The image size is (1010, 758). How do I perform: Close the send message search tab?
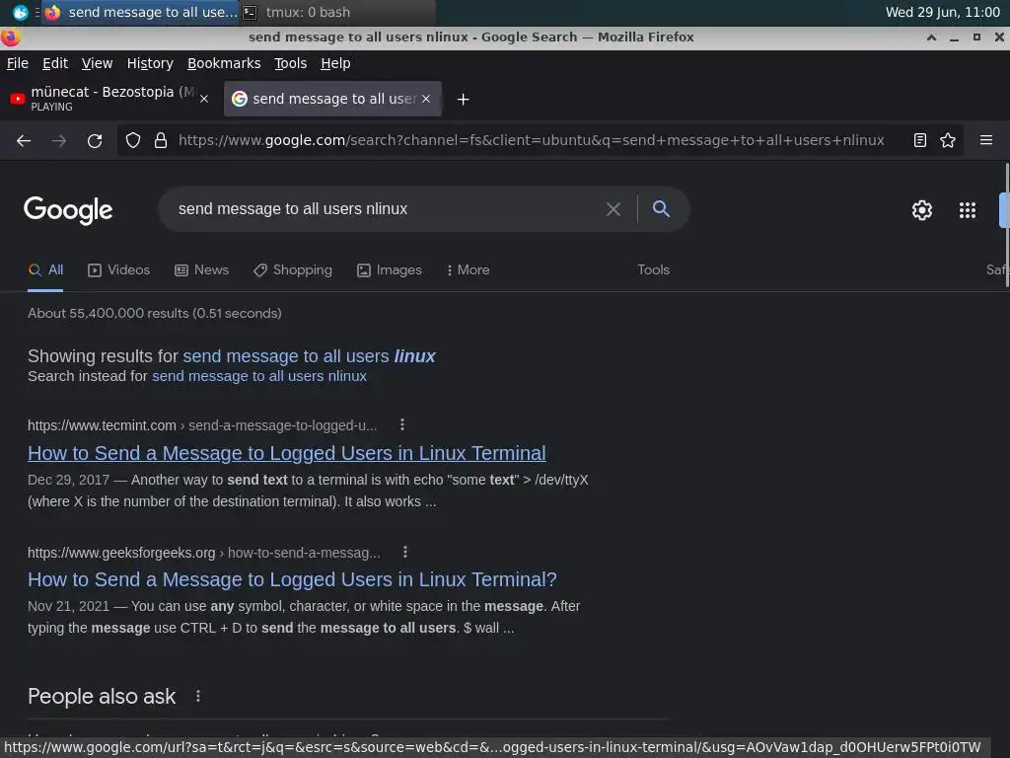[426, 100]
